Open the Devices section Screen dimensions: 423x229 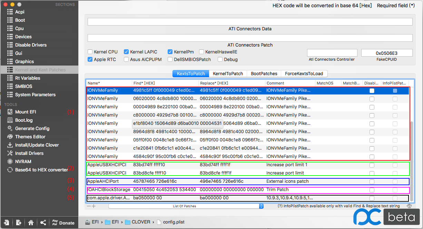(x=23, y=37)
